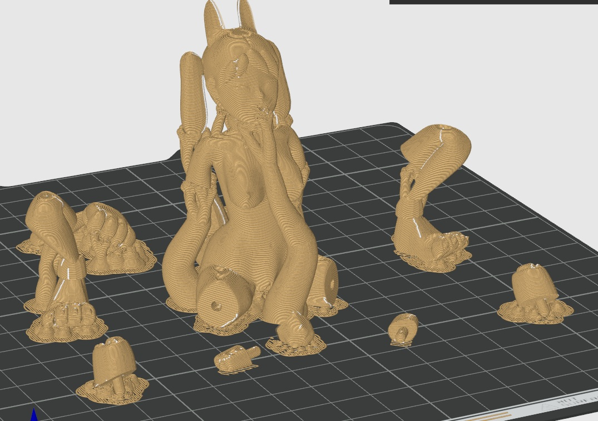Select the capped cylinder part at the bed's front-left
Image resolution: width=598 pixels, height=421 pixels.
coord(113,370)
